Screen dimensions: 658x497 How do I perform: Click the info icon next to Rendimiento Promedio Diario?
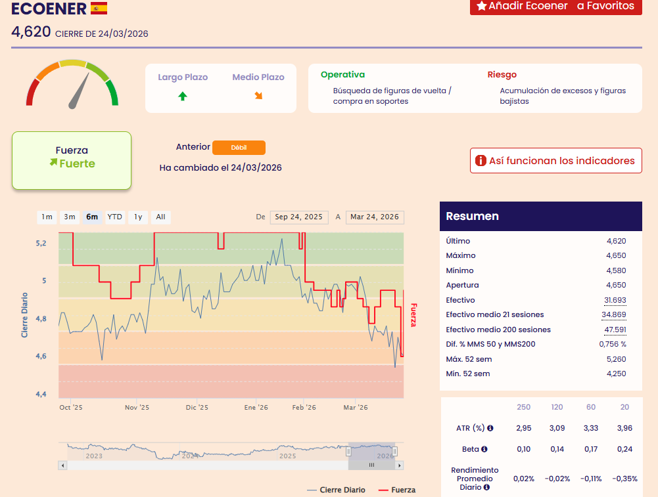486,487
